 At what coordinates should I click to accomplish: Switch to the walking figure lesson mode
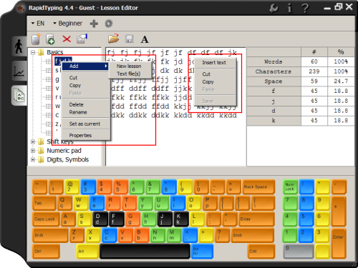click(19, 46)
